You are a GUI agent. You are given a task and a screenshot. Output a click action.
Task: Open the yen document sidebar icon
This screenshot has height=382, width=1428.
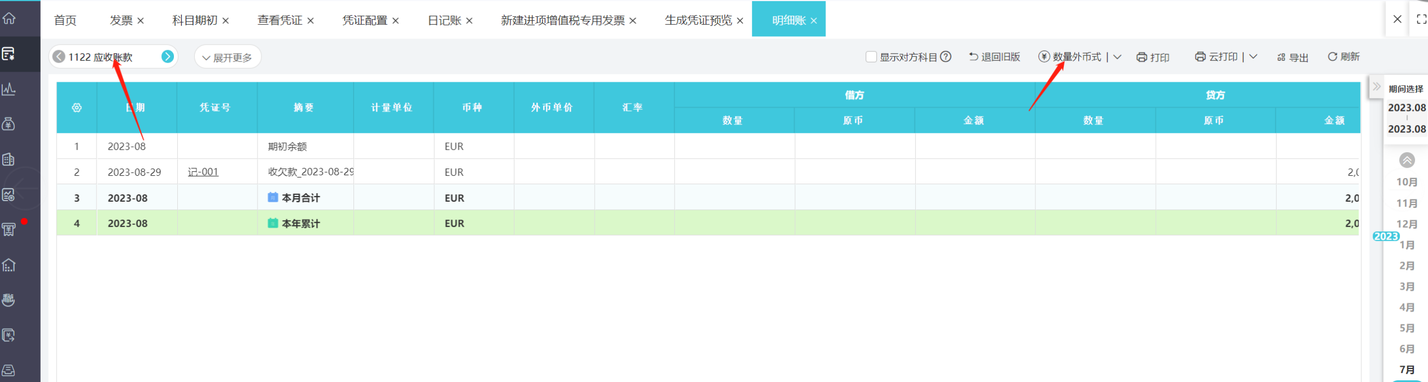tap(9, 335)
